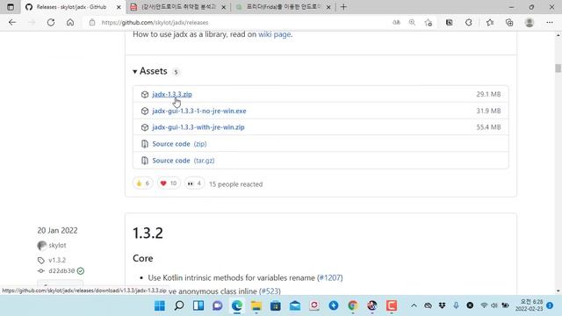Open browser extensions
This screenshot has height=316, width=562.
pyautogui.click(x=469, y=22)
